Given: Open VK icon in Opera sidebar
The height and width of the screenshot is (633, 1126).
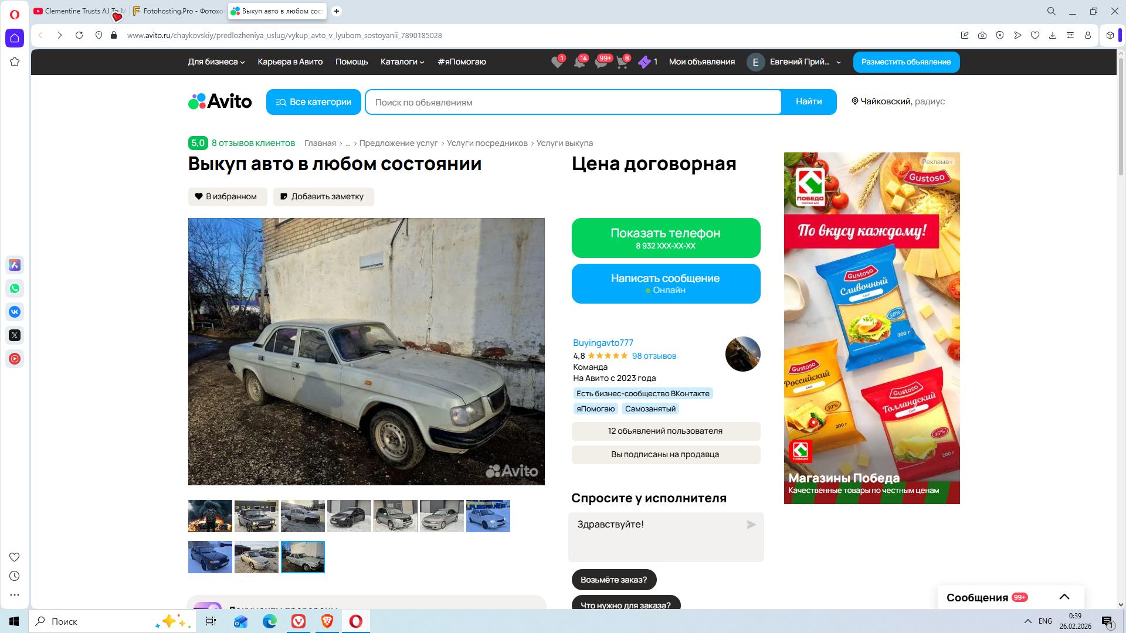Looking at the screenshot, I should 15,312.
